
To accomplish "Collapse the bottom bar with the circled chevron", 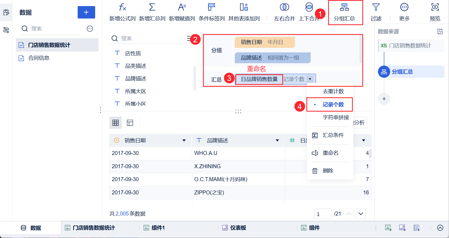I will 440,228.
